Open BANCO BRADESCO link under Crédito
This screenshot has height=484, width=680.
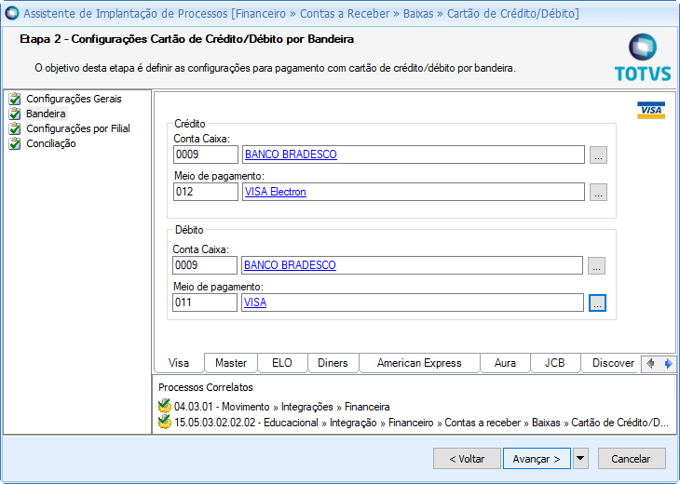pyautogui.click(x=291, y=155)
